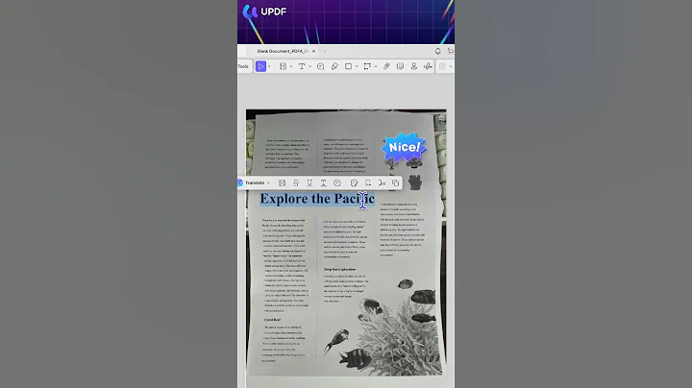
Task: Click the paperclip attachment tool
Action: click(x=386, y=66)
